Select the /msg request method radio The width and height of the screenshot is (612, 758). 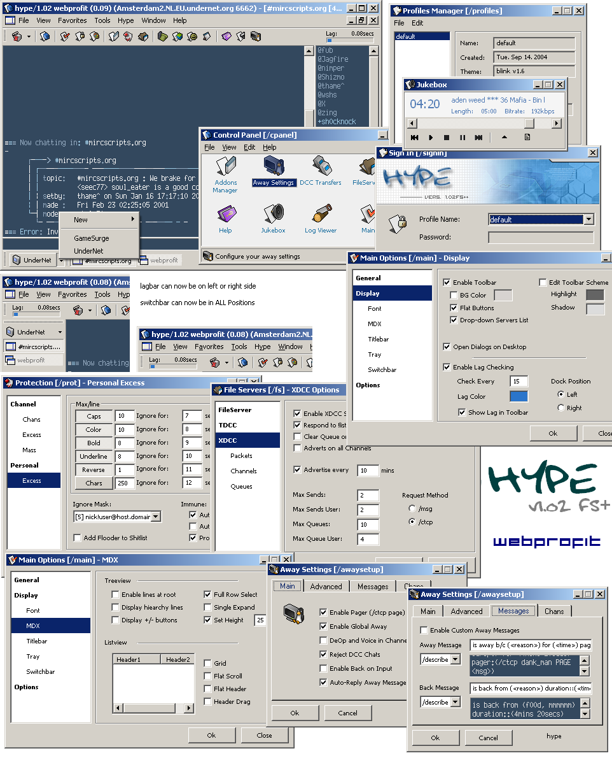412,508
